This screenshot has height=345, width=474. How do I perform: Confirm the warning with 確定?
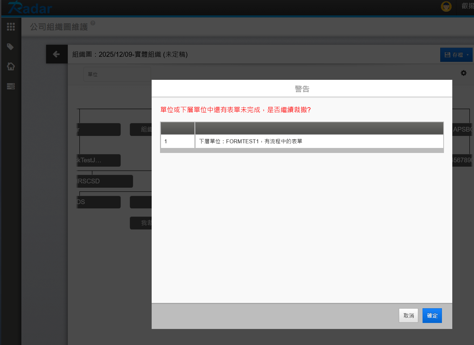point(432,316)
